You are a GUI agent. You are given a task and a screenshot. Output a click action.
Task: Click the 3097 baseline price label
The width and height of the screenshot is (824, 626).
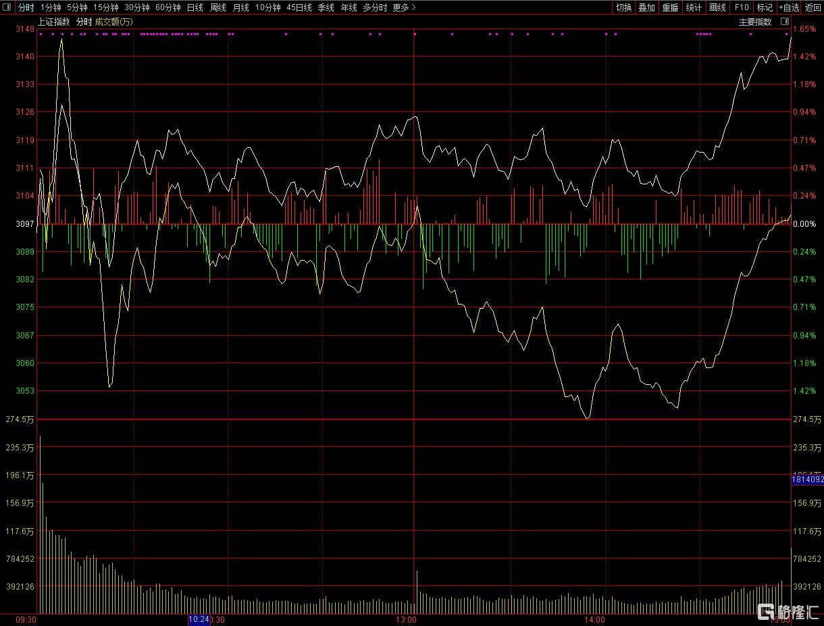(25, 224)
